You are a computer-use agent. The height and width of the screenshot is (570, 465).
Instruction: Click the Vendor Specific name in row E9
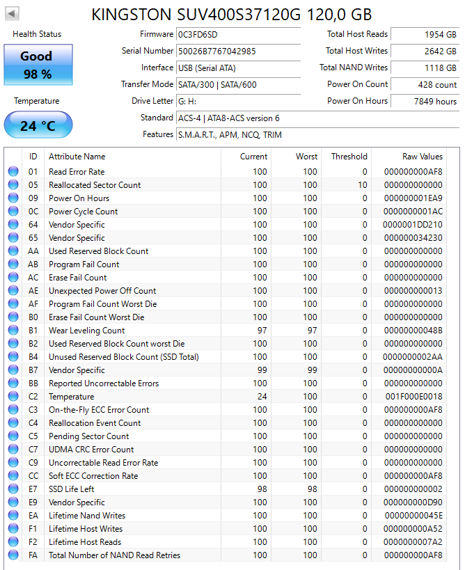pyautogui.click(x=77, y=502)
